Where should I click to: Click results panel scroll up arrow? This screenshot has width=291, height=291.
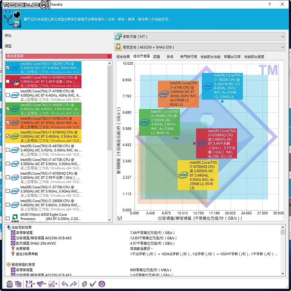[x=283, y=227]
